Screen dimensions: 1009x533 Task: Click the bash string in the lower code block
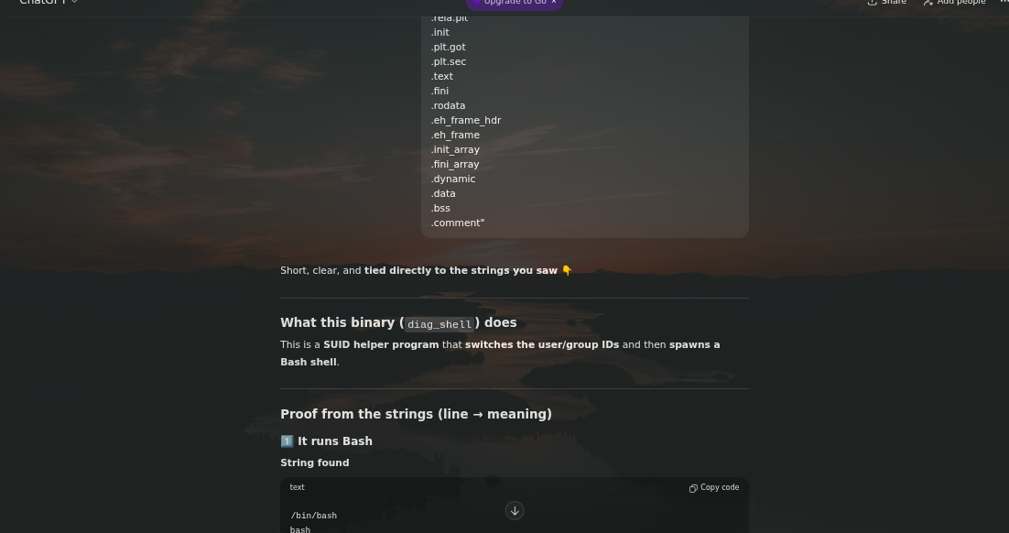(x=299, y=529)
